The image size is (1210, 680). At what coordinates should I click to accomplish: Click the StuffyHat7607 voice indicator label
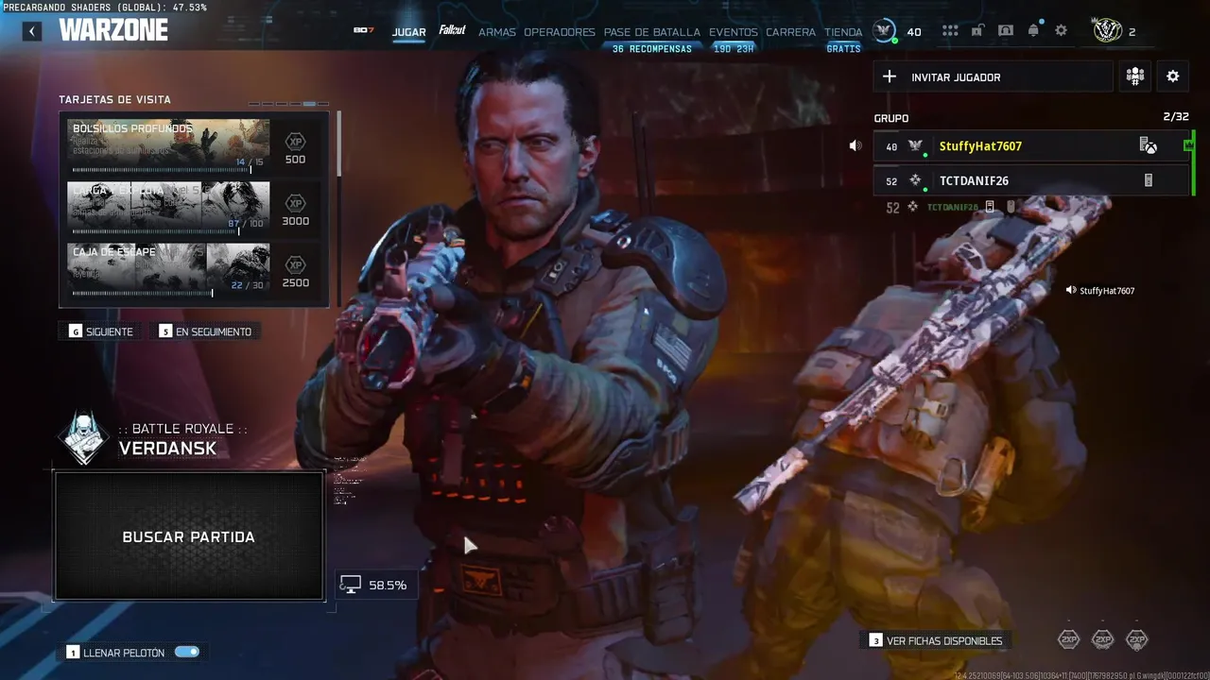pyautogui.click(x=1100, y=291)
